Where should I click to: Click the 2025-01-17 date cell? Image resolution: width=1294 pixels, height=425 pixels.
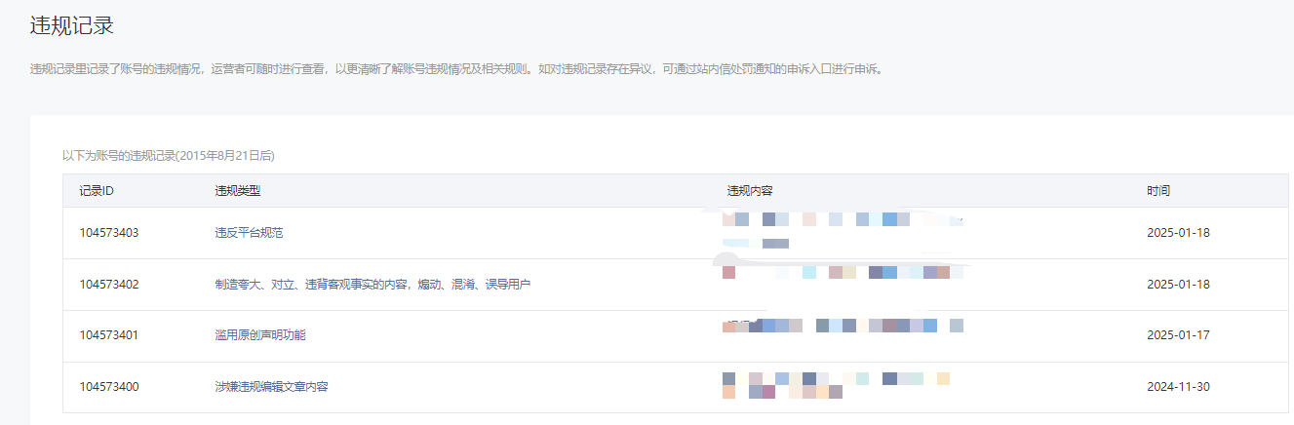pyautogui.click(x=1178, y=335)
